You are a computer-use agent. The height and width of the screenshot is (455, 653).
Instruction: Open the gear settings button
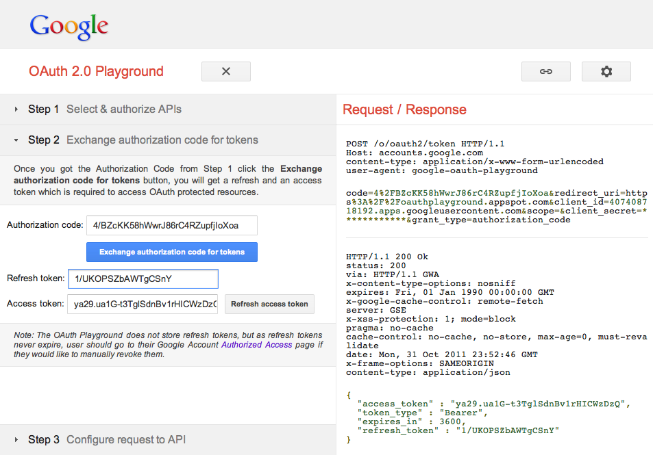pyautogui.click(x=606, y=72)
